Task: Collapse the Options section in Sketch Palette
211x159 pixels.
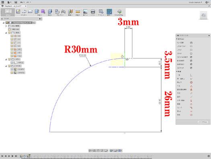Action: [177, 39]
